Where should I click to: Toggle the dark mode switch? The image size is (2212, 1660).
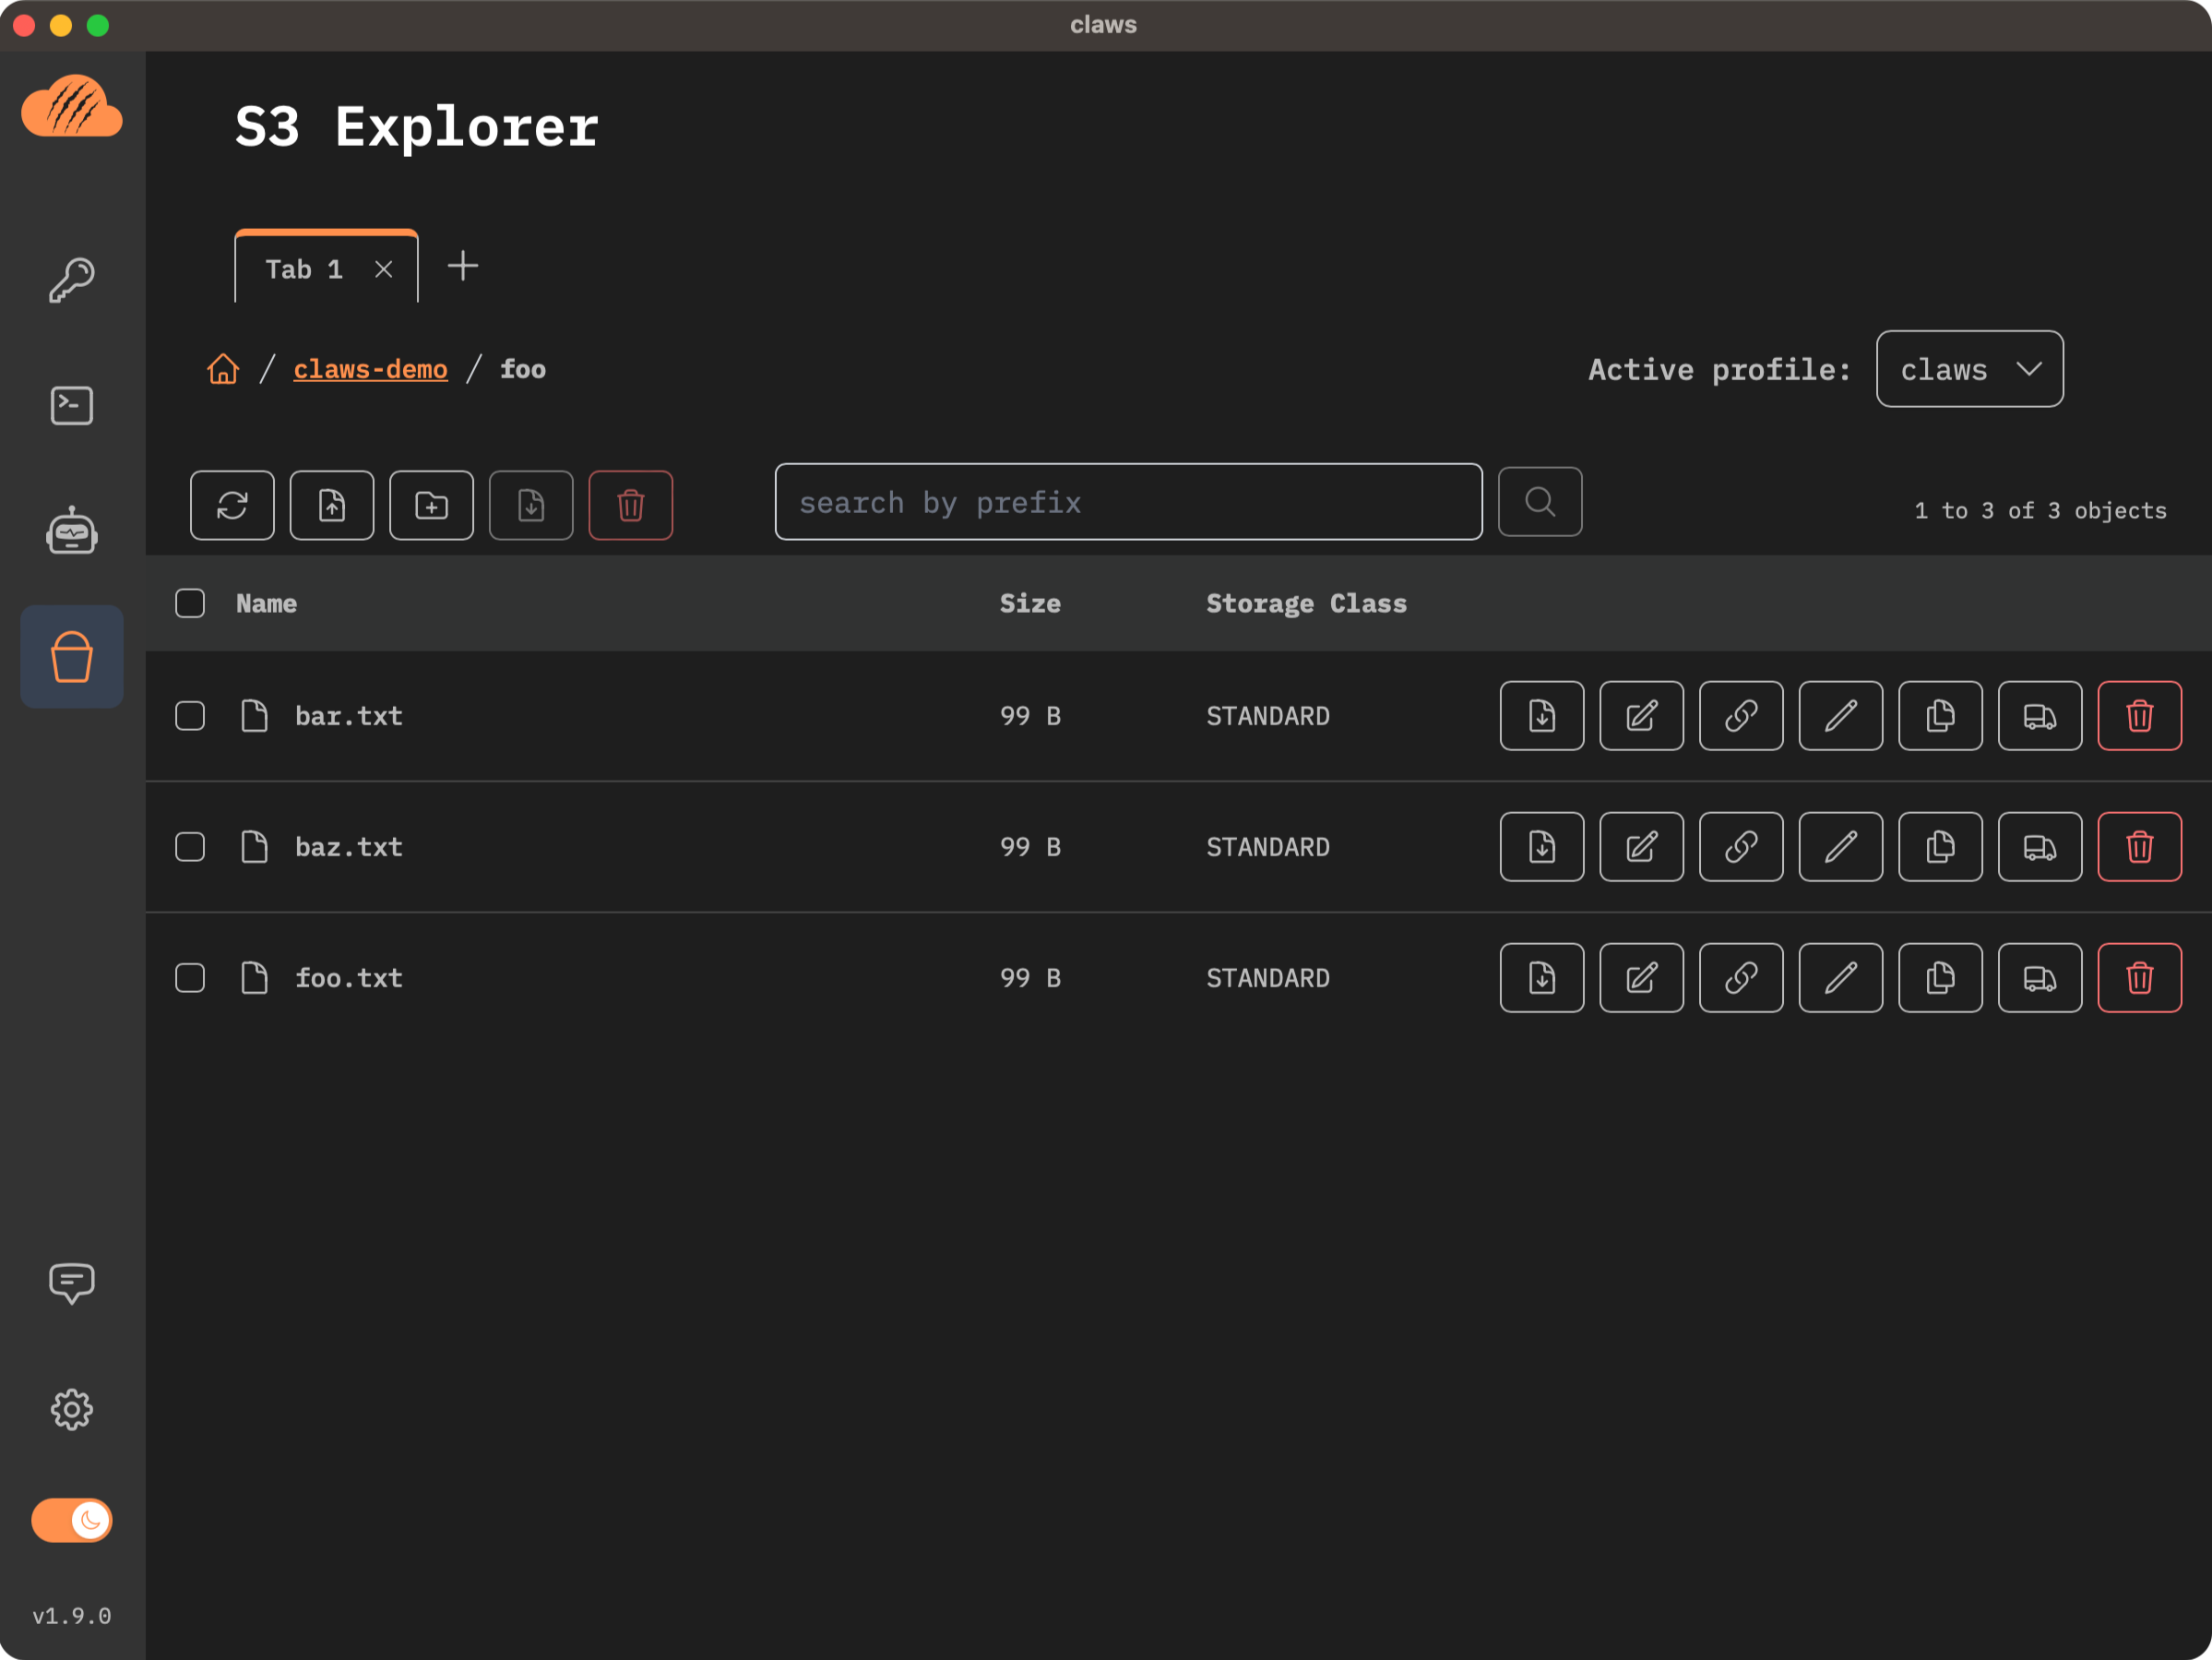click(72, 1520)
